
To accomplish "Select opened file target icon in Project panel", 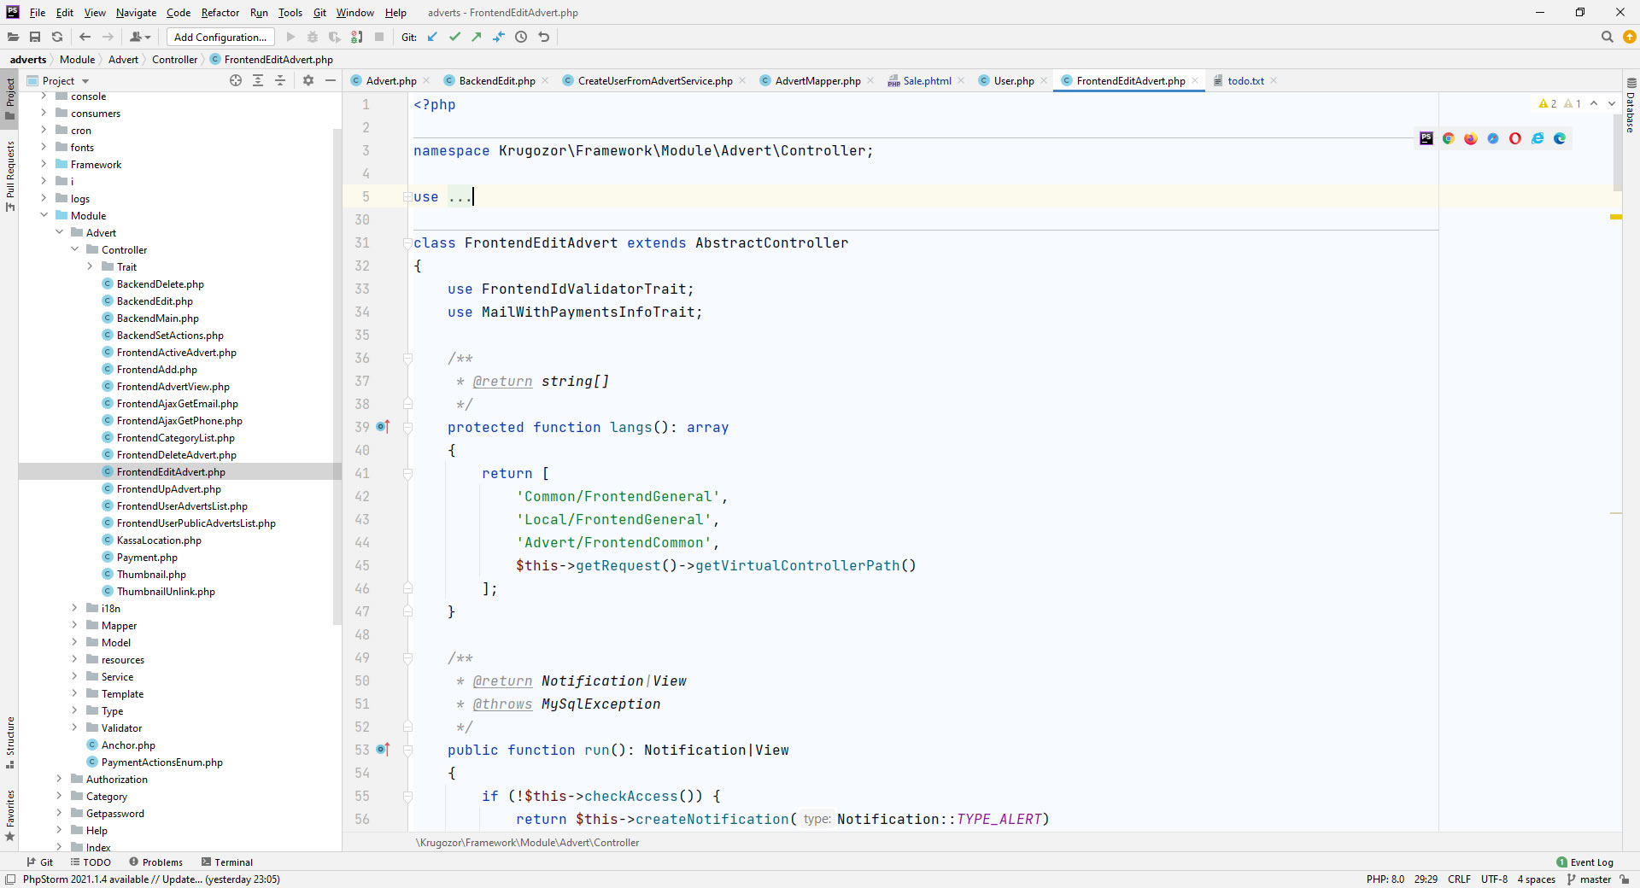I will point(236,80).
